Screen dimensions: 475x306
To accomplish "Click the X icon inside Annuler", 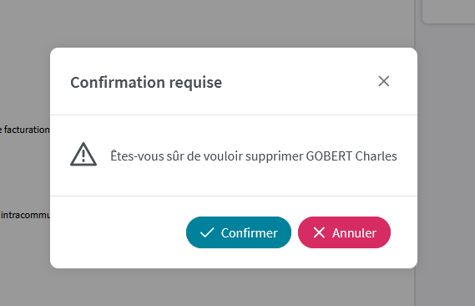I will click(x=319, y=232).
